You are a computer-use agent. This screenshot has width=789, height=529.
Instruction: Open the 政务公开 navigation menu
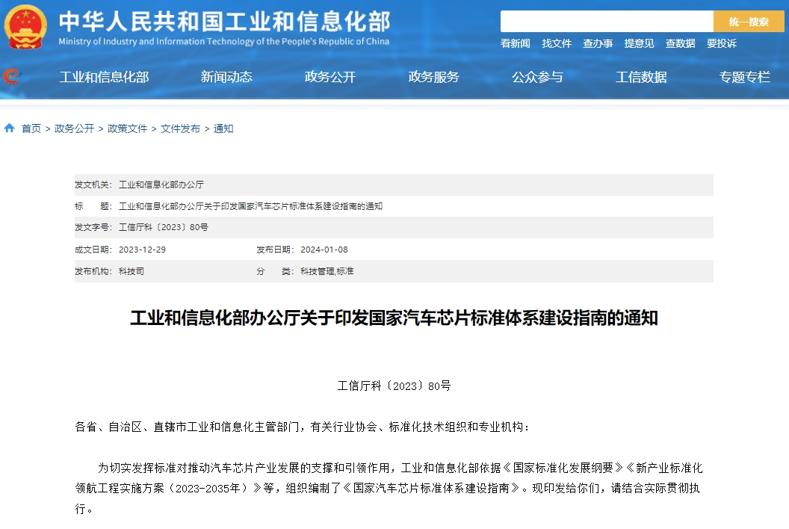point(329,77)
